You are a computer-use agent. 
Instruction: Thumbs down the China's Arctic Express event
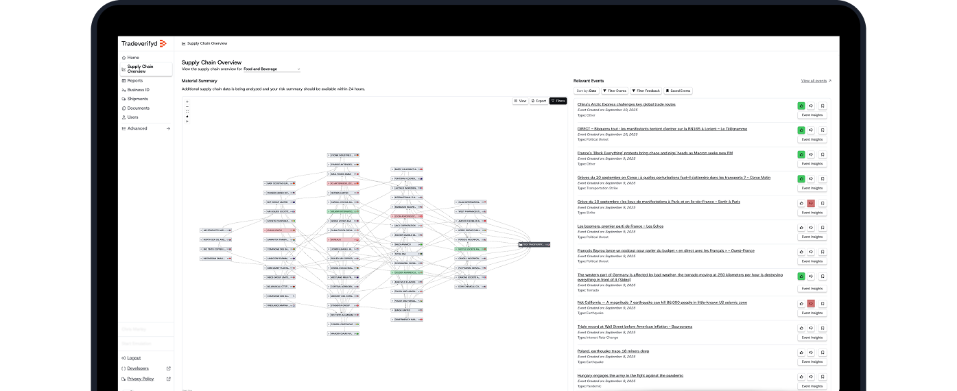click(x=811, y=106)
